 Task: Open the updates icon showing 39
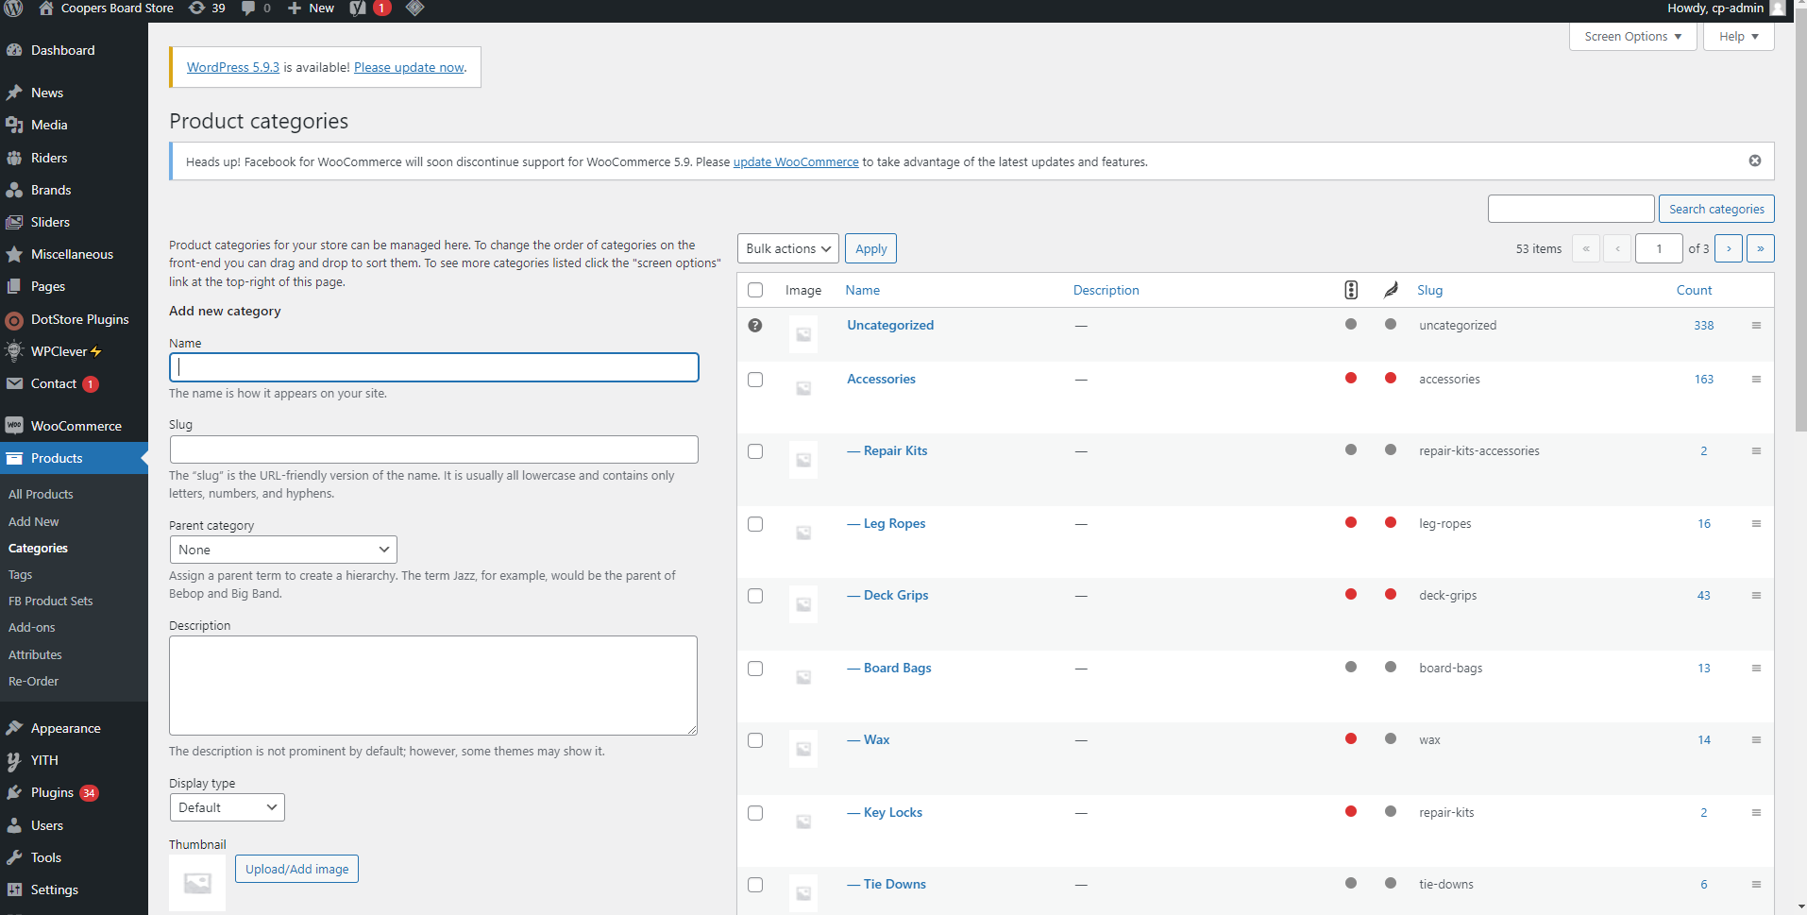tap(207, 8)
